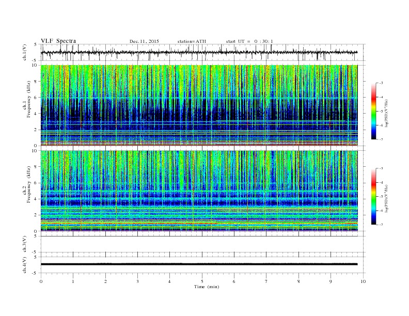Screen dimensions: 409x316
Task: Click the time axis tick label "4"
Action: [x=169, y=281]
